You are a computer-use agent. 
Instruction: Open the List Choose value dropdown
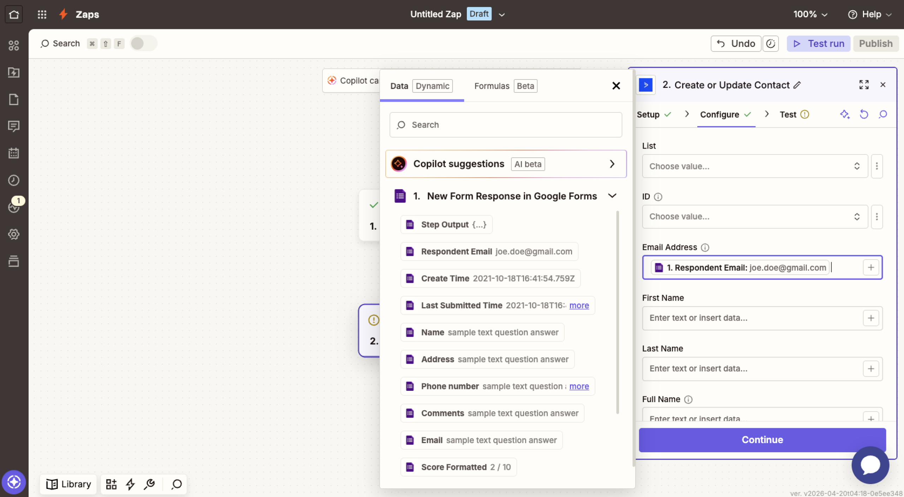(754, 166)
